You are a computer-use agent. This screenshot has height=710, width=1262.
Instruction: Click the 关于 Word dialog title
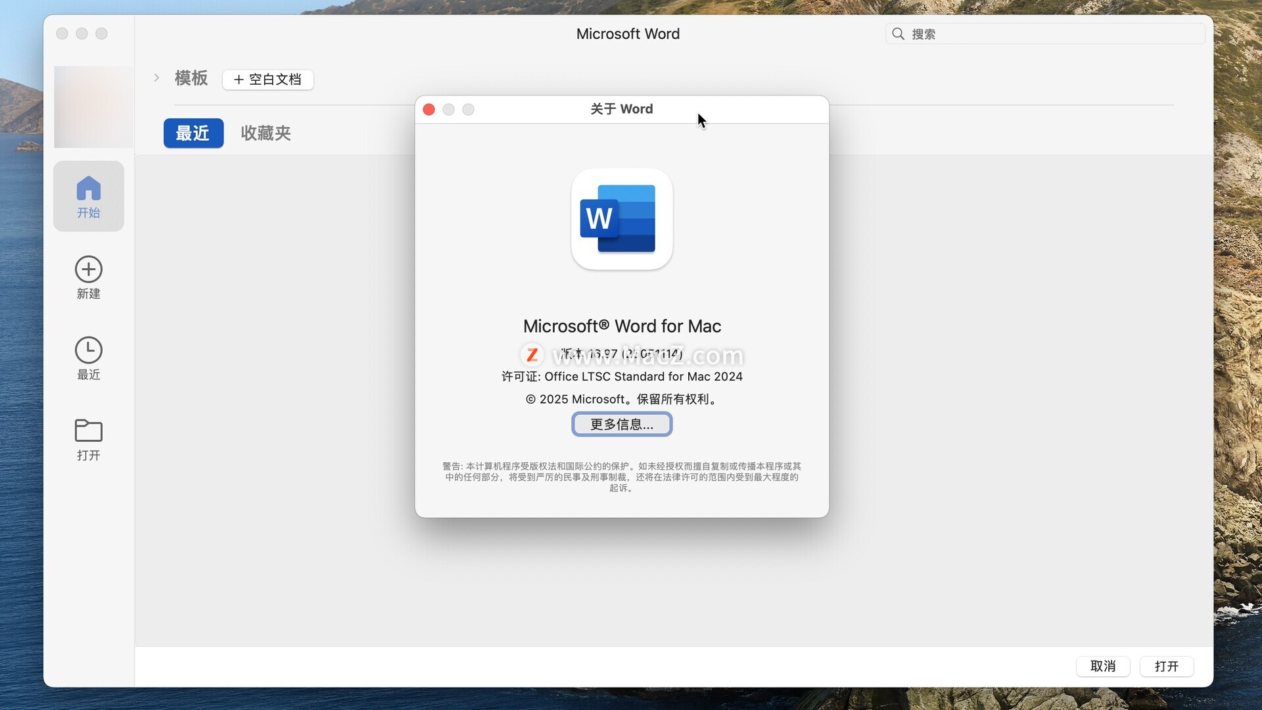pyautogui.click(x=622, y=109)
